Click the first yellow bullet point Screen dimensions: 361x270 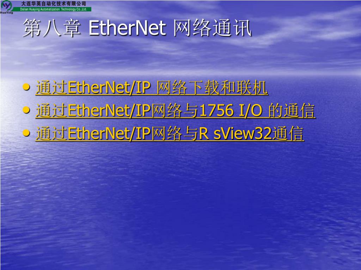coord(26,87)
